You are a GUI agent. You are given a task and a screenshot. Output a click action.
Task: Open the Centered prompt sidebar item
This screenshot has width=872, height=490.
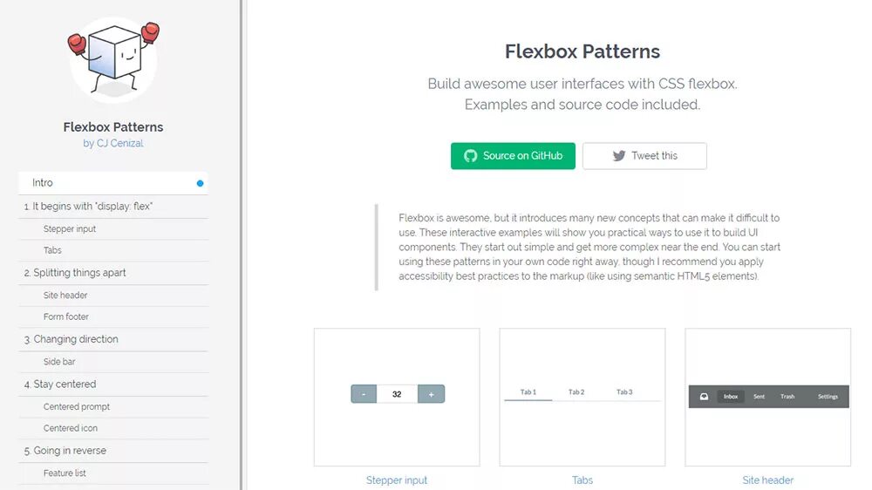[x=77, y=407]
